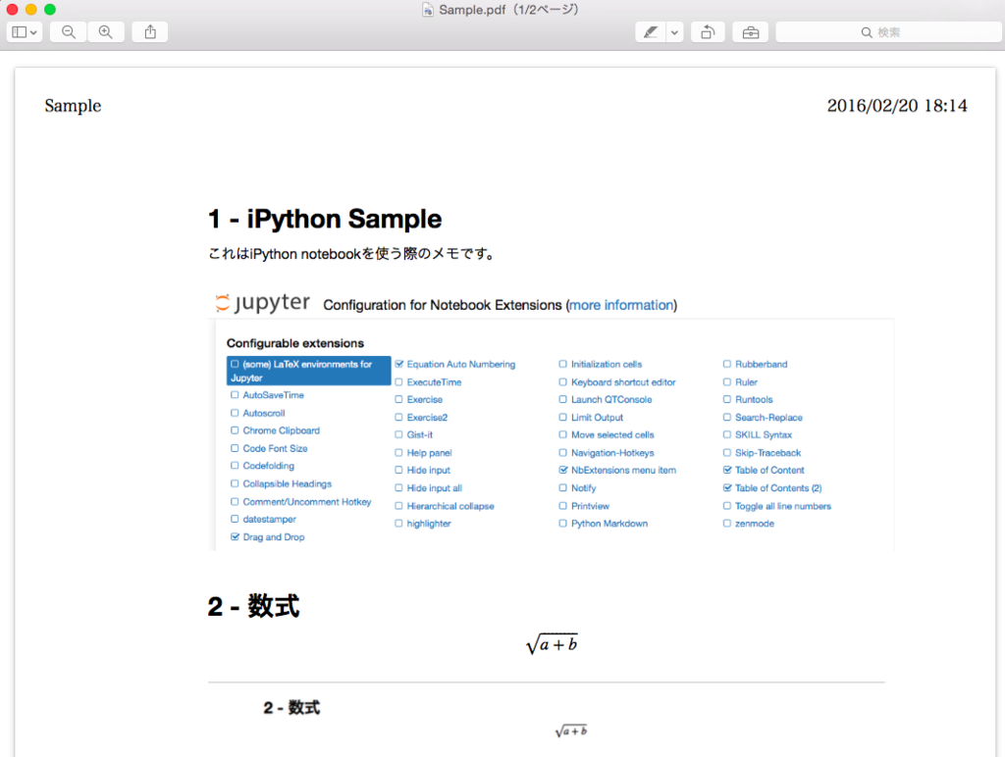Disable Equation Auto Numbering
Screen dimensions: 1005x757
click(x=398, y=364)
